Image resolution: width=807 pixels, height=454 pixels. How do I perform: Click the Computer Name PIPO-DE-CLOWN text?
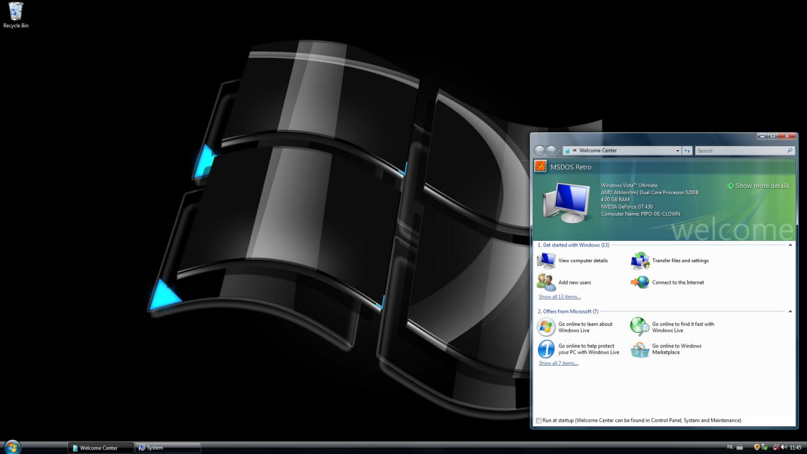[x=641, y=214]
